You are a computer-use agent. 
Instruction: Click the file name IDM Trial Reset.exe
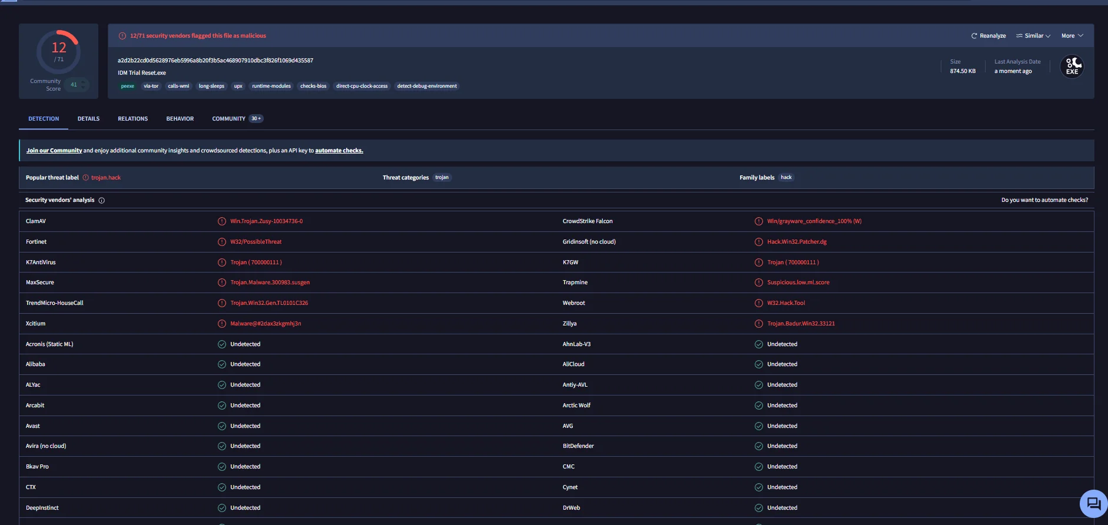(x=142, y=73)
